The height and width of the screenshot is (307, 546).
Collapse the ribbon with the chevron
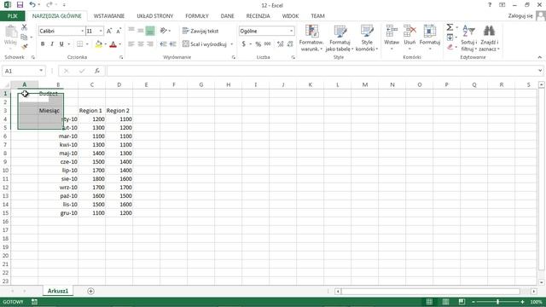click(539, 57)
